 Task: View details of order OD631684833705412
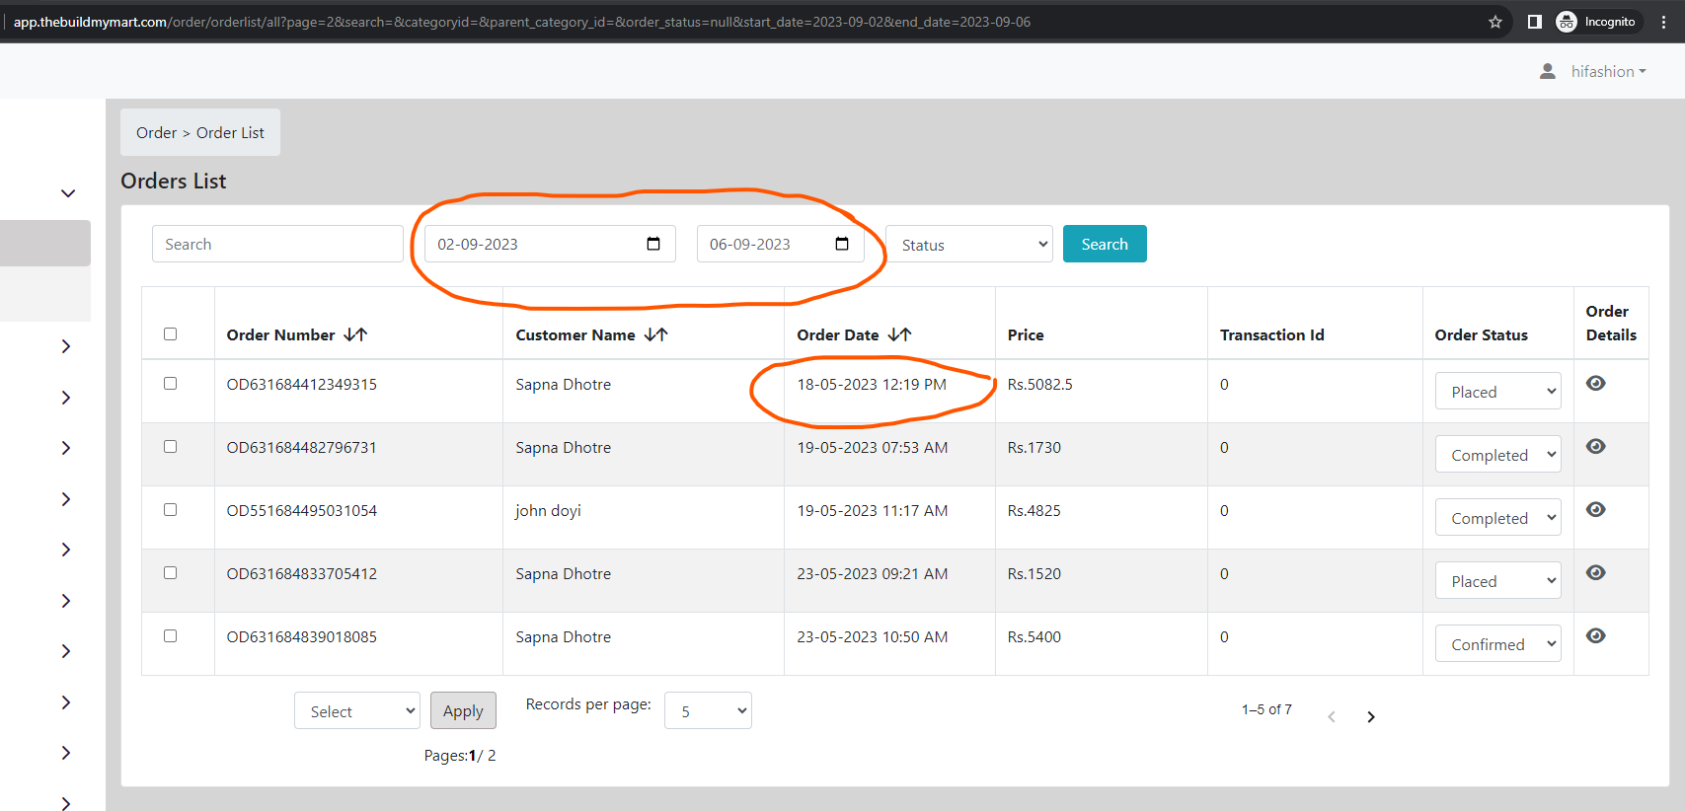(x=1595, y=573)
